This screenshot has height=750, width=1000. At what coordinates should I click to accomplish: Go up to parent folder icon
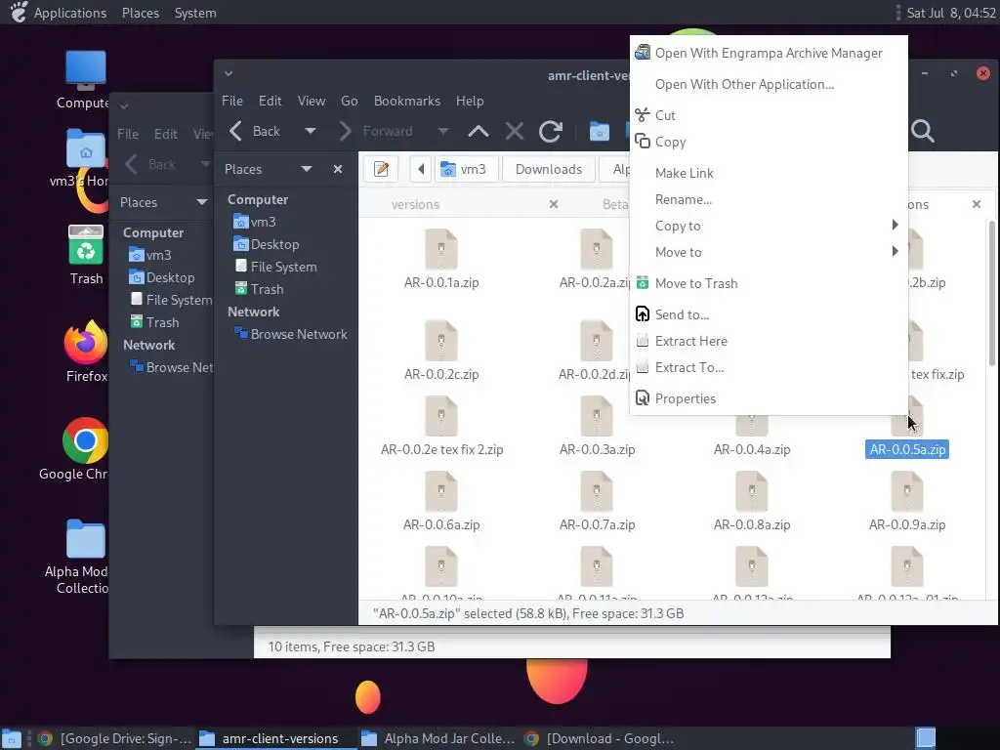click(479, 132)
